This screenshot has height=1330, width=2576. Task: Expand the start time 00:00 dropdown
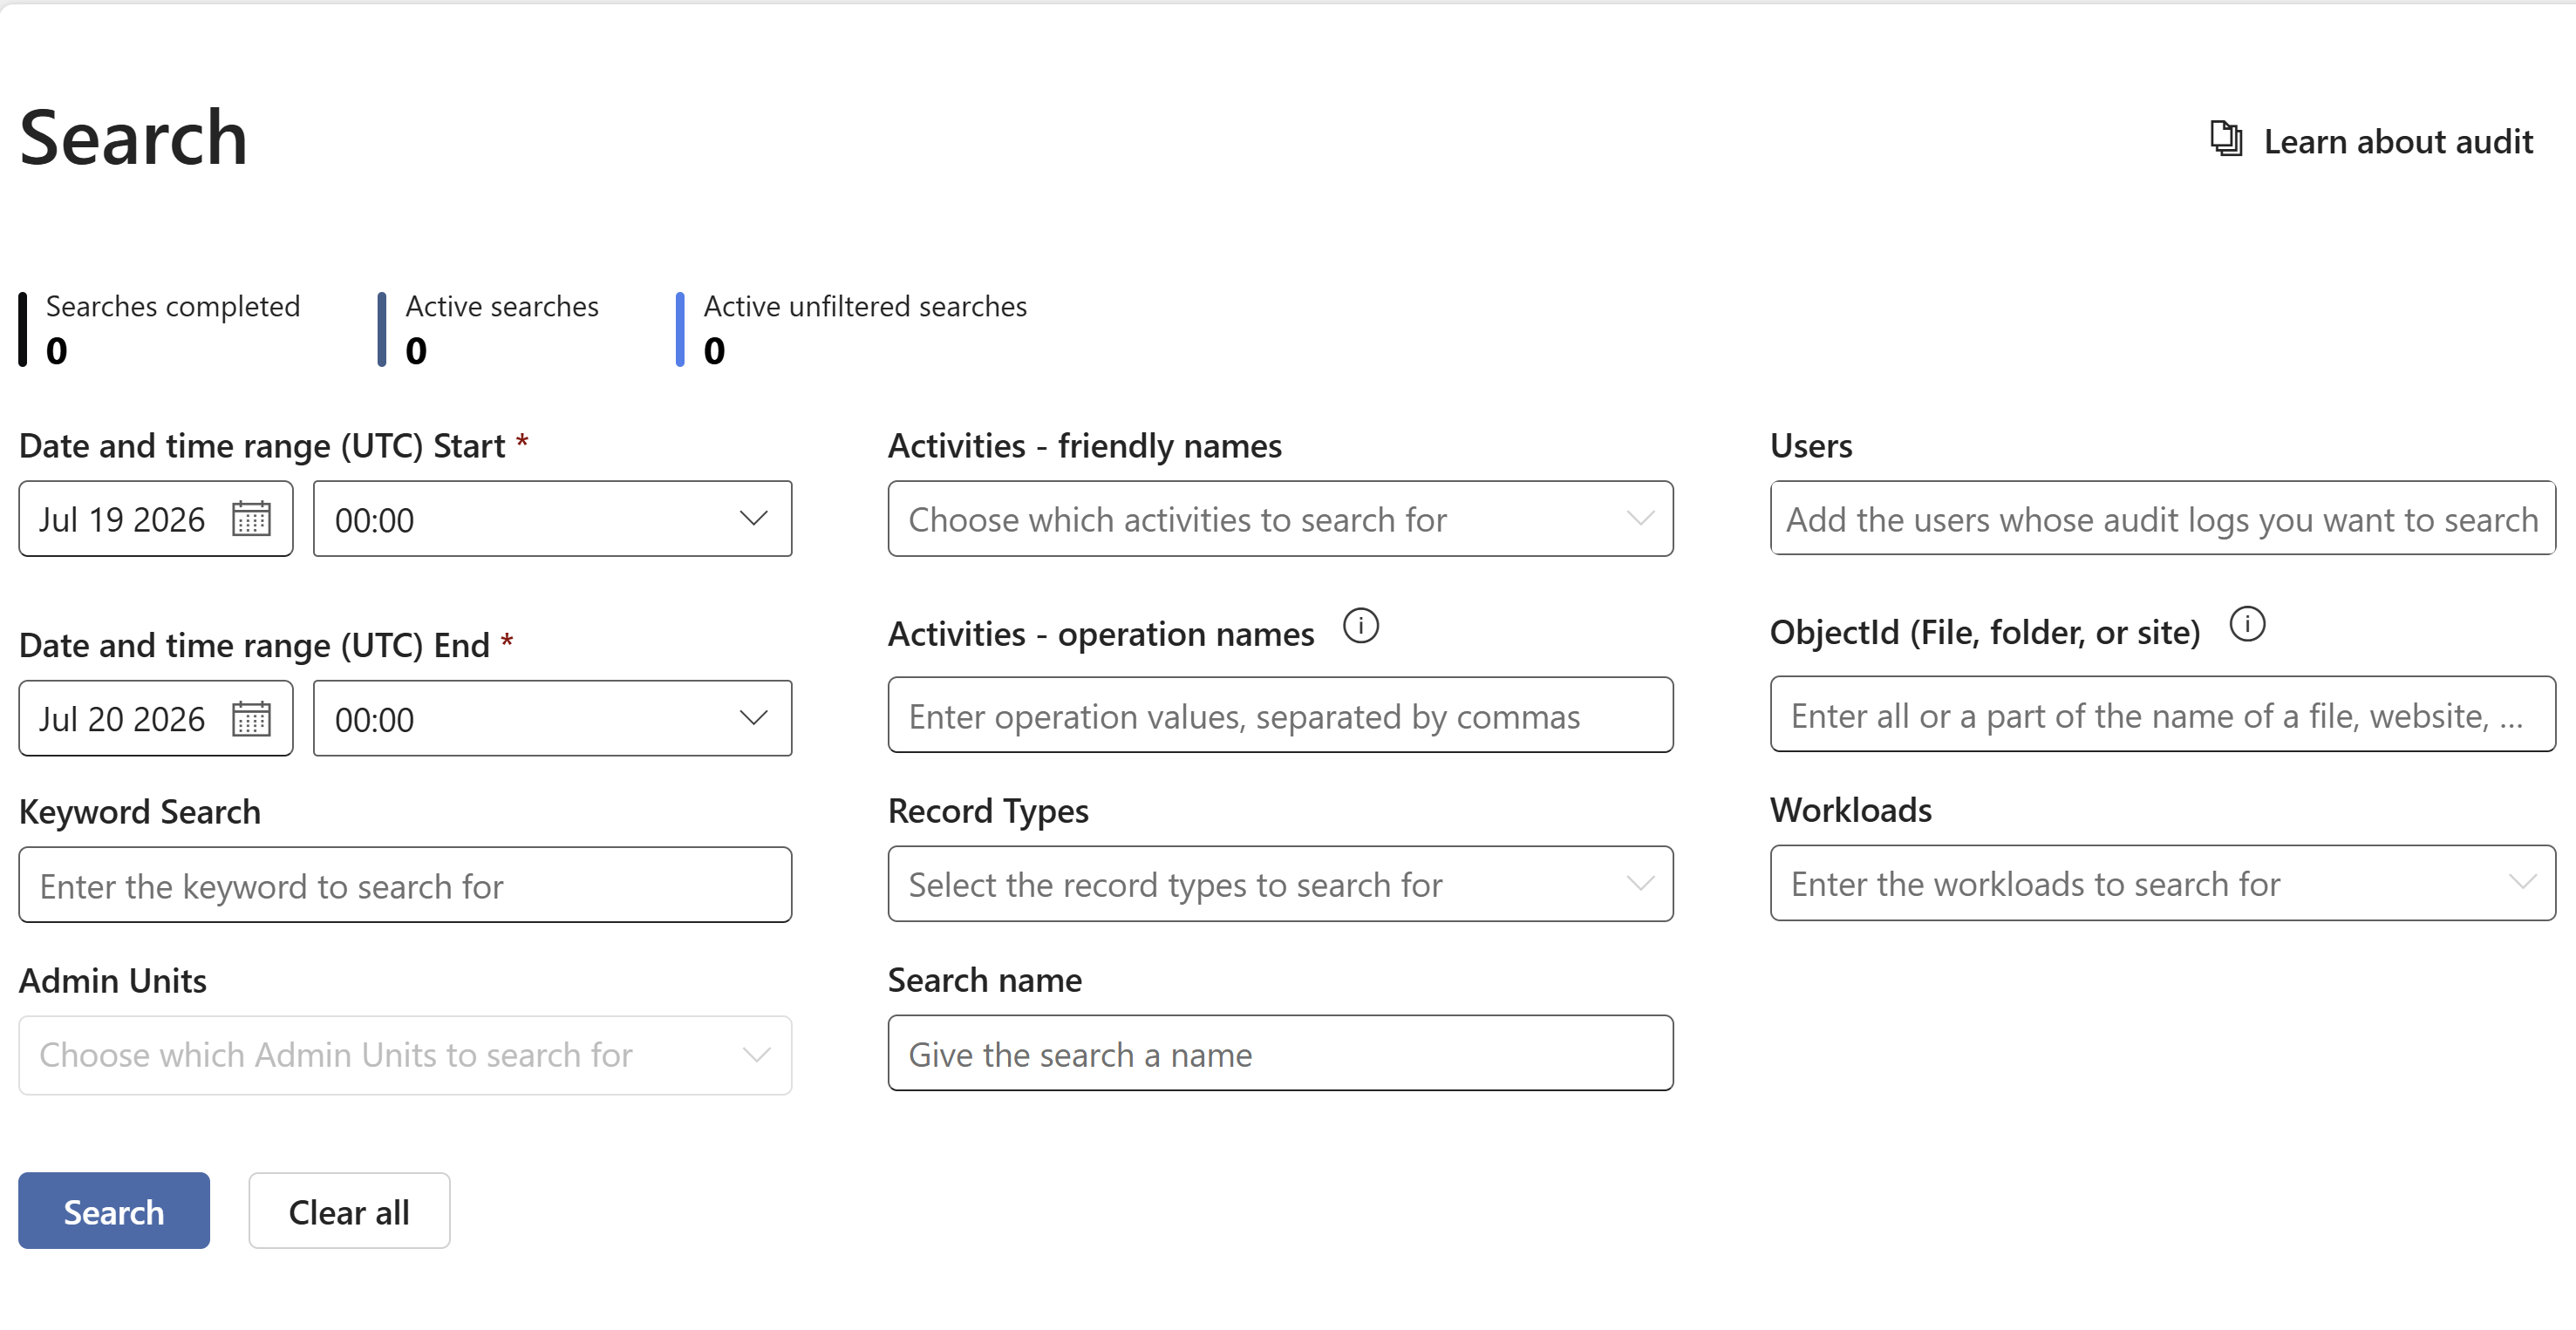point(553,519)
